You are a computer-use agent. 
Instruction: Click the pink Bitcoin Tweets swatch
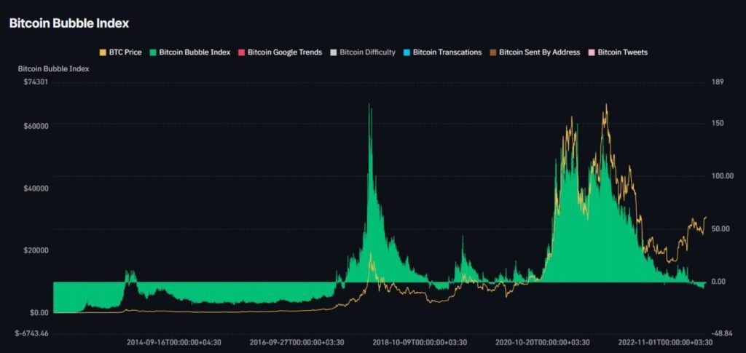click(591, 52)
